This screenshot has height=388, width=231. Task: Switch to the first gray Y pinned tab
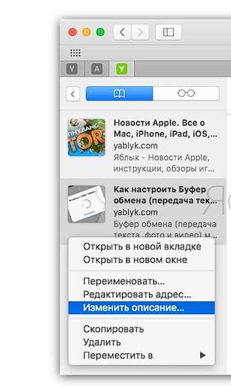click(x=72, y=69)
